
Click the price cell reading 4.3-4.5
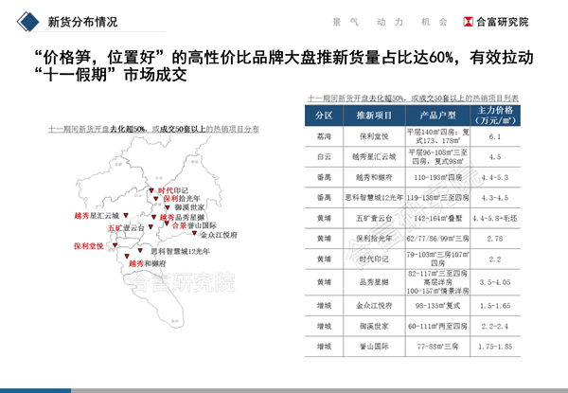[x=495, y=198]
